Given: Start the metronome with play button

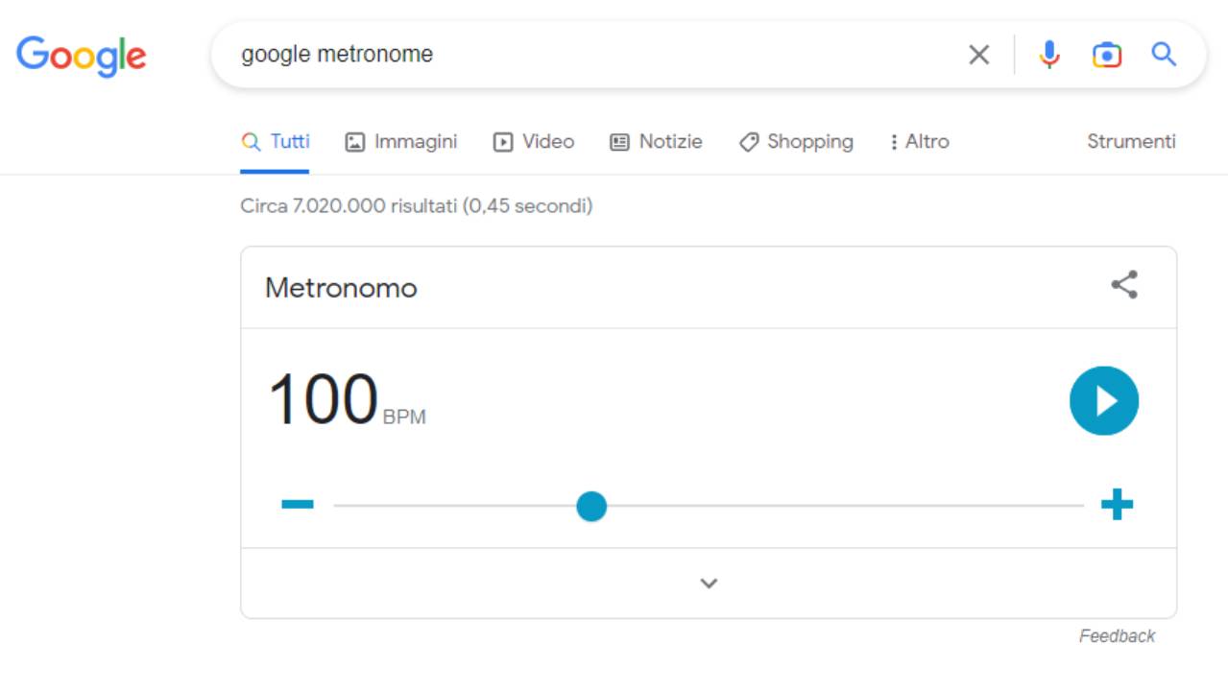Looking at the screenshot, I should click(1104, 400).
